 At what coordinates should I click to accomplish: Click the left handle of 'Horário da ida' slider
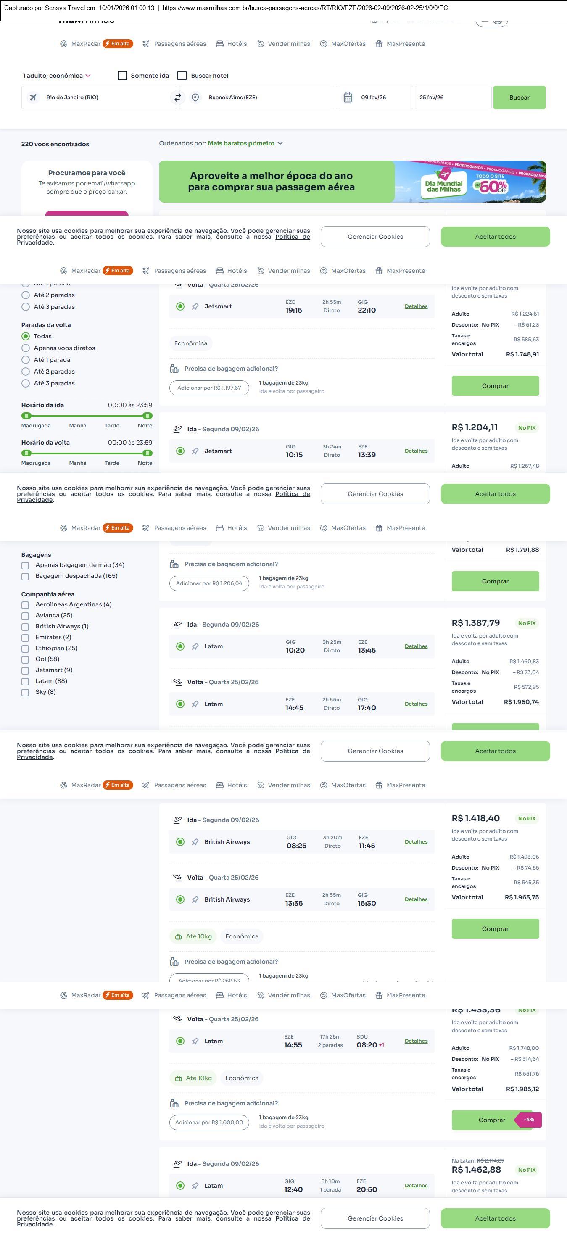coord(27,416)
